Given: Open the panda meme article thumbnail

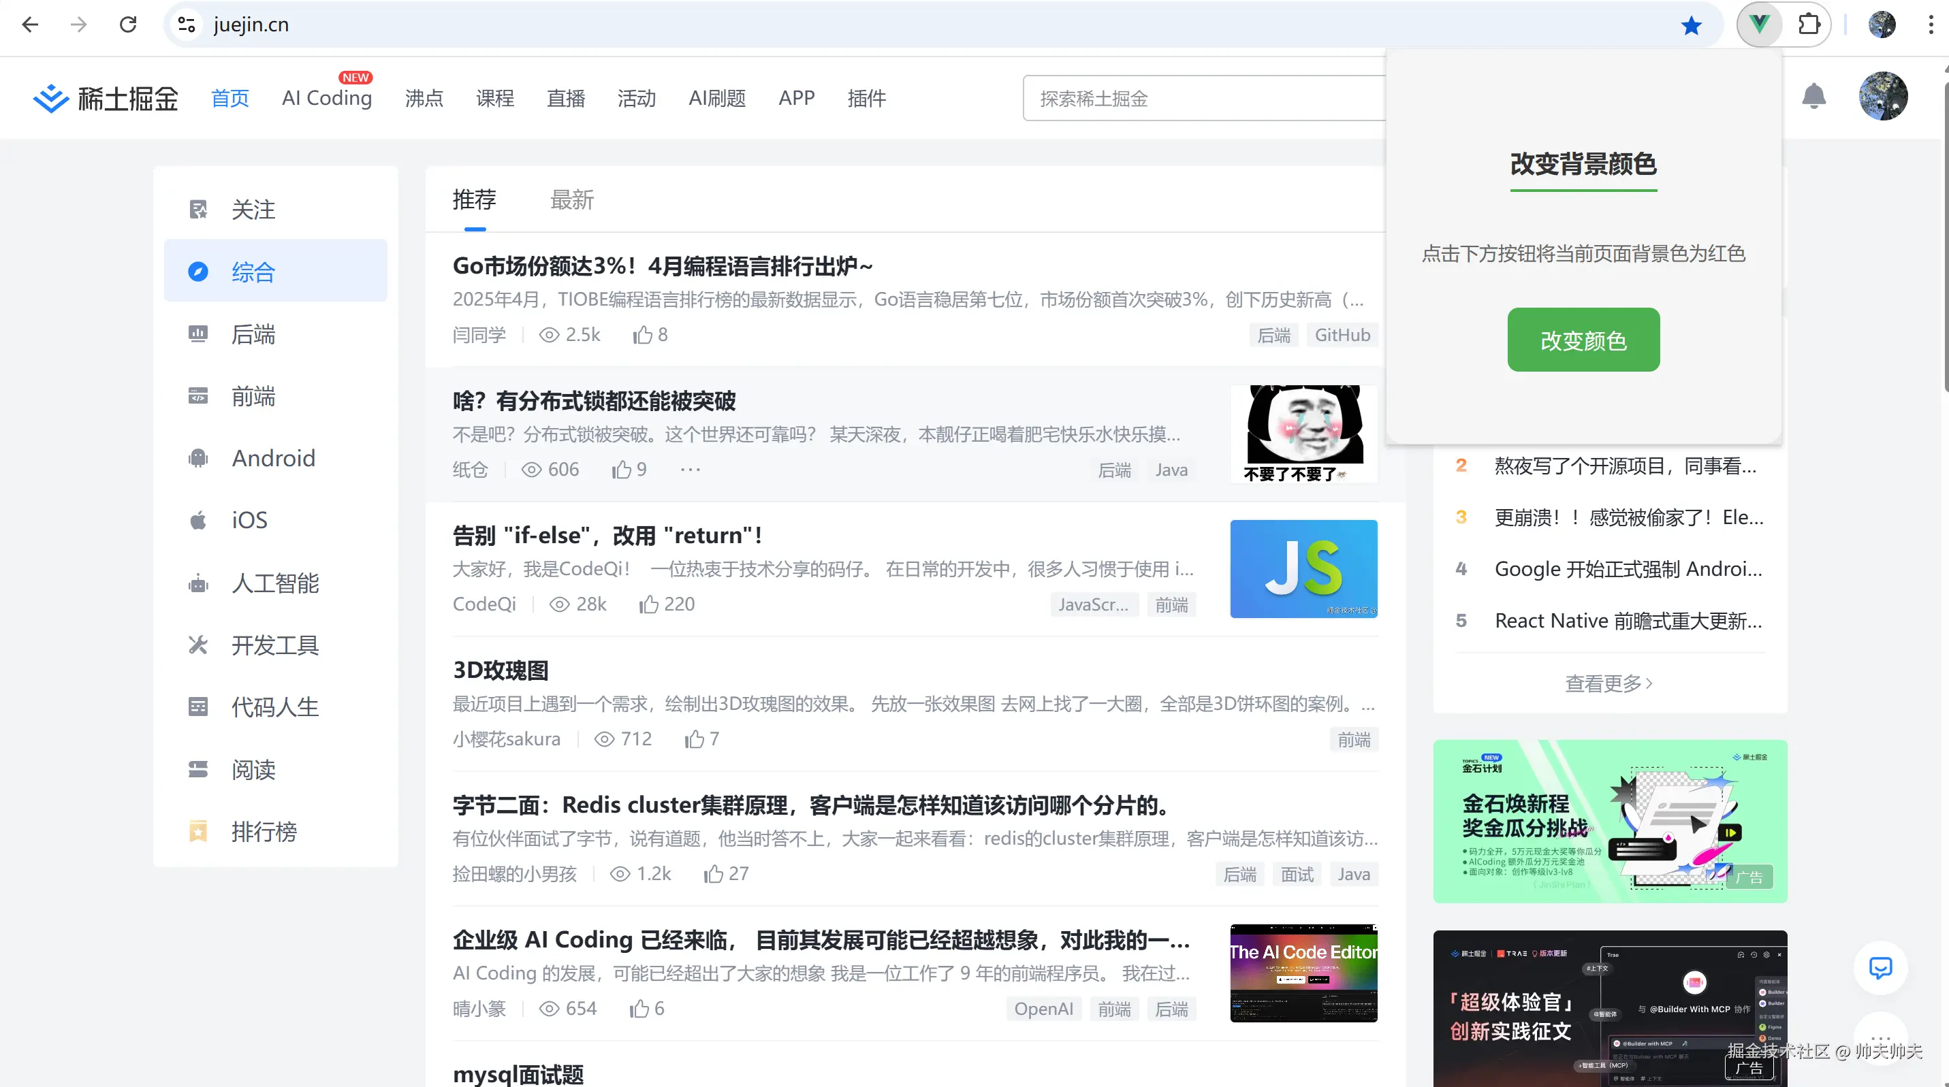Looking at the screenshot, I should pos(1303,434).
